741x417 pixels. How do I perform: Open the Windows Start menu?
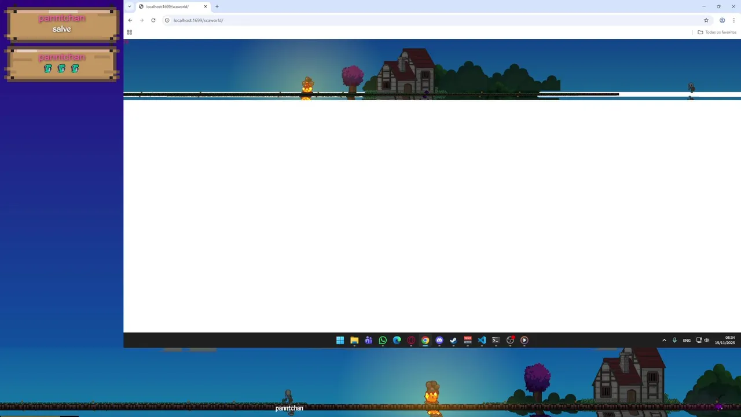(340, 341)
